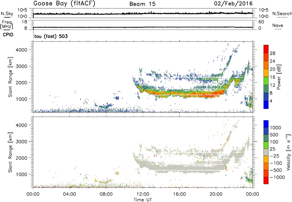
Task: Click the '12:00' time axis label
Action: [x=143, y=194]
